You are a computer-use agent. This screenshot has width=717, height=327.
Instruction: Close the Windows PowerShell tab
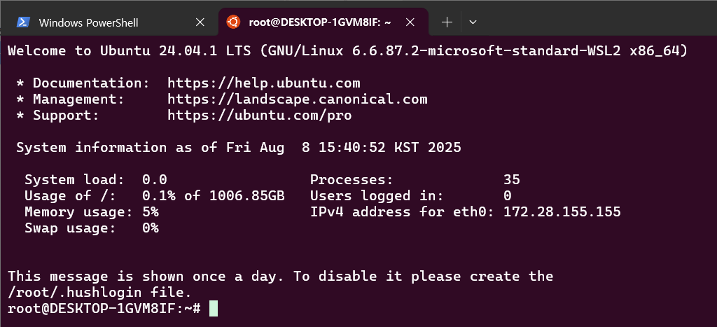200,22
